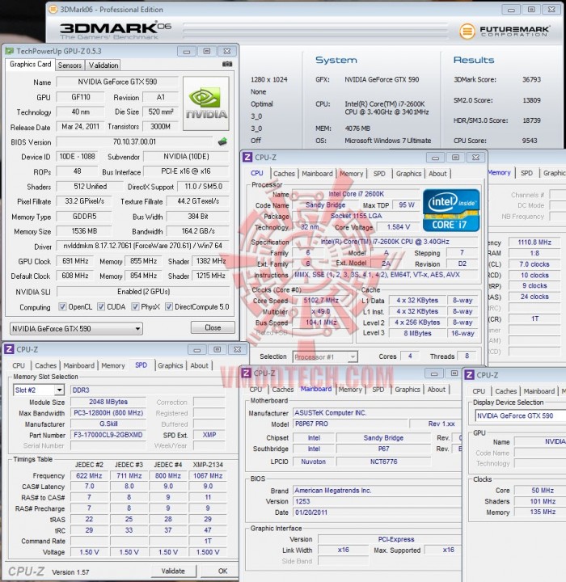Minimize the SPD CPU-Z window
The height and width of the screenshot is (582, 566).
(x=196, y=350)
